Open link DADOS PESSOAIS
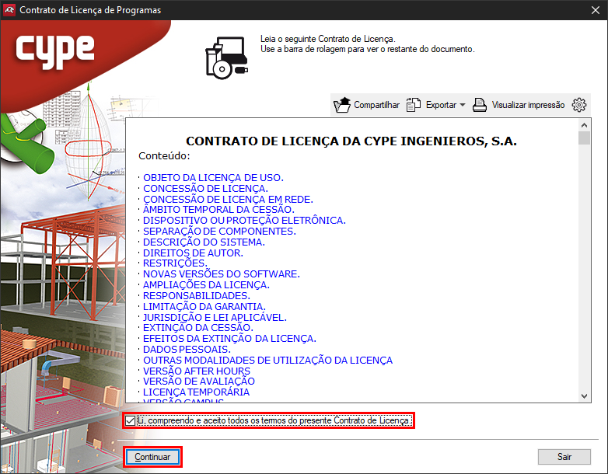Image resolution: width=608 pixels, height=474 pixels. point(187,349)
